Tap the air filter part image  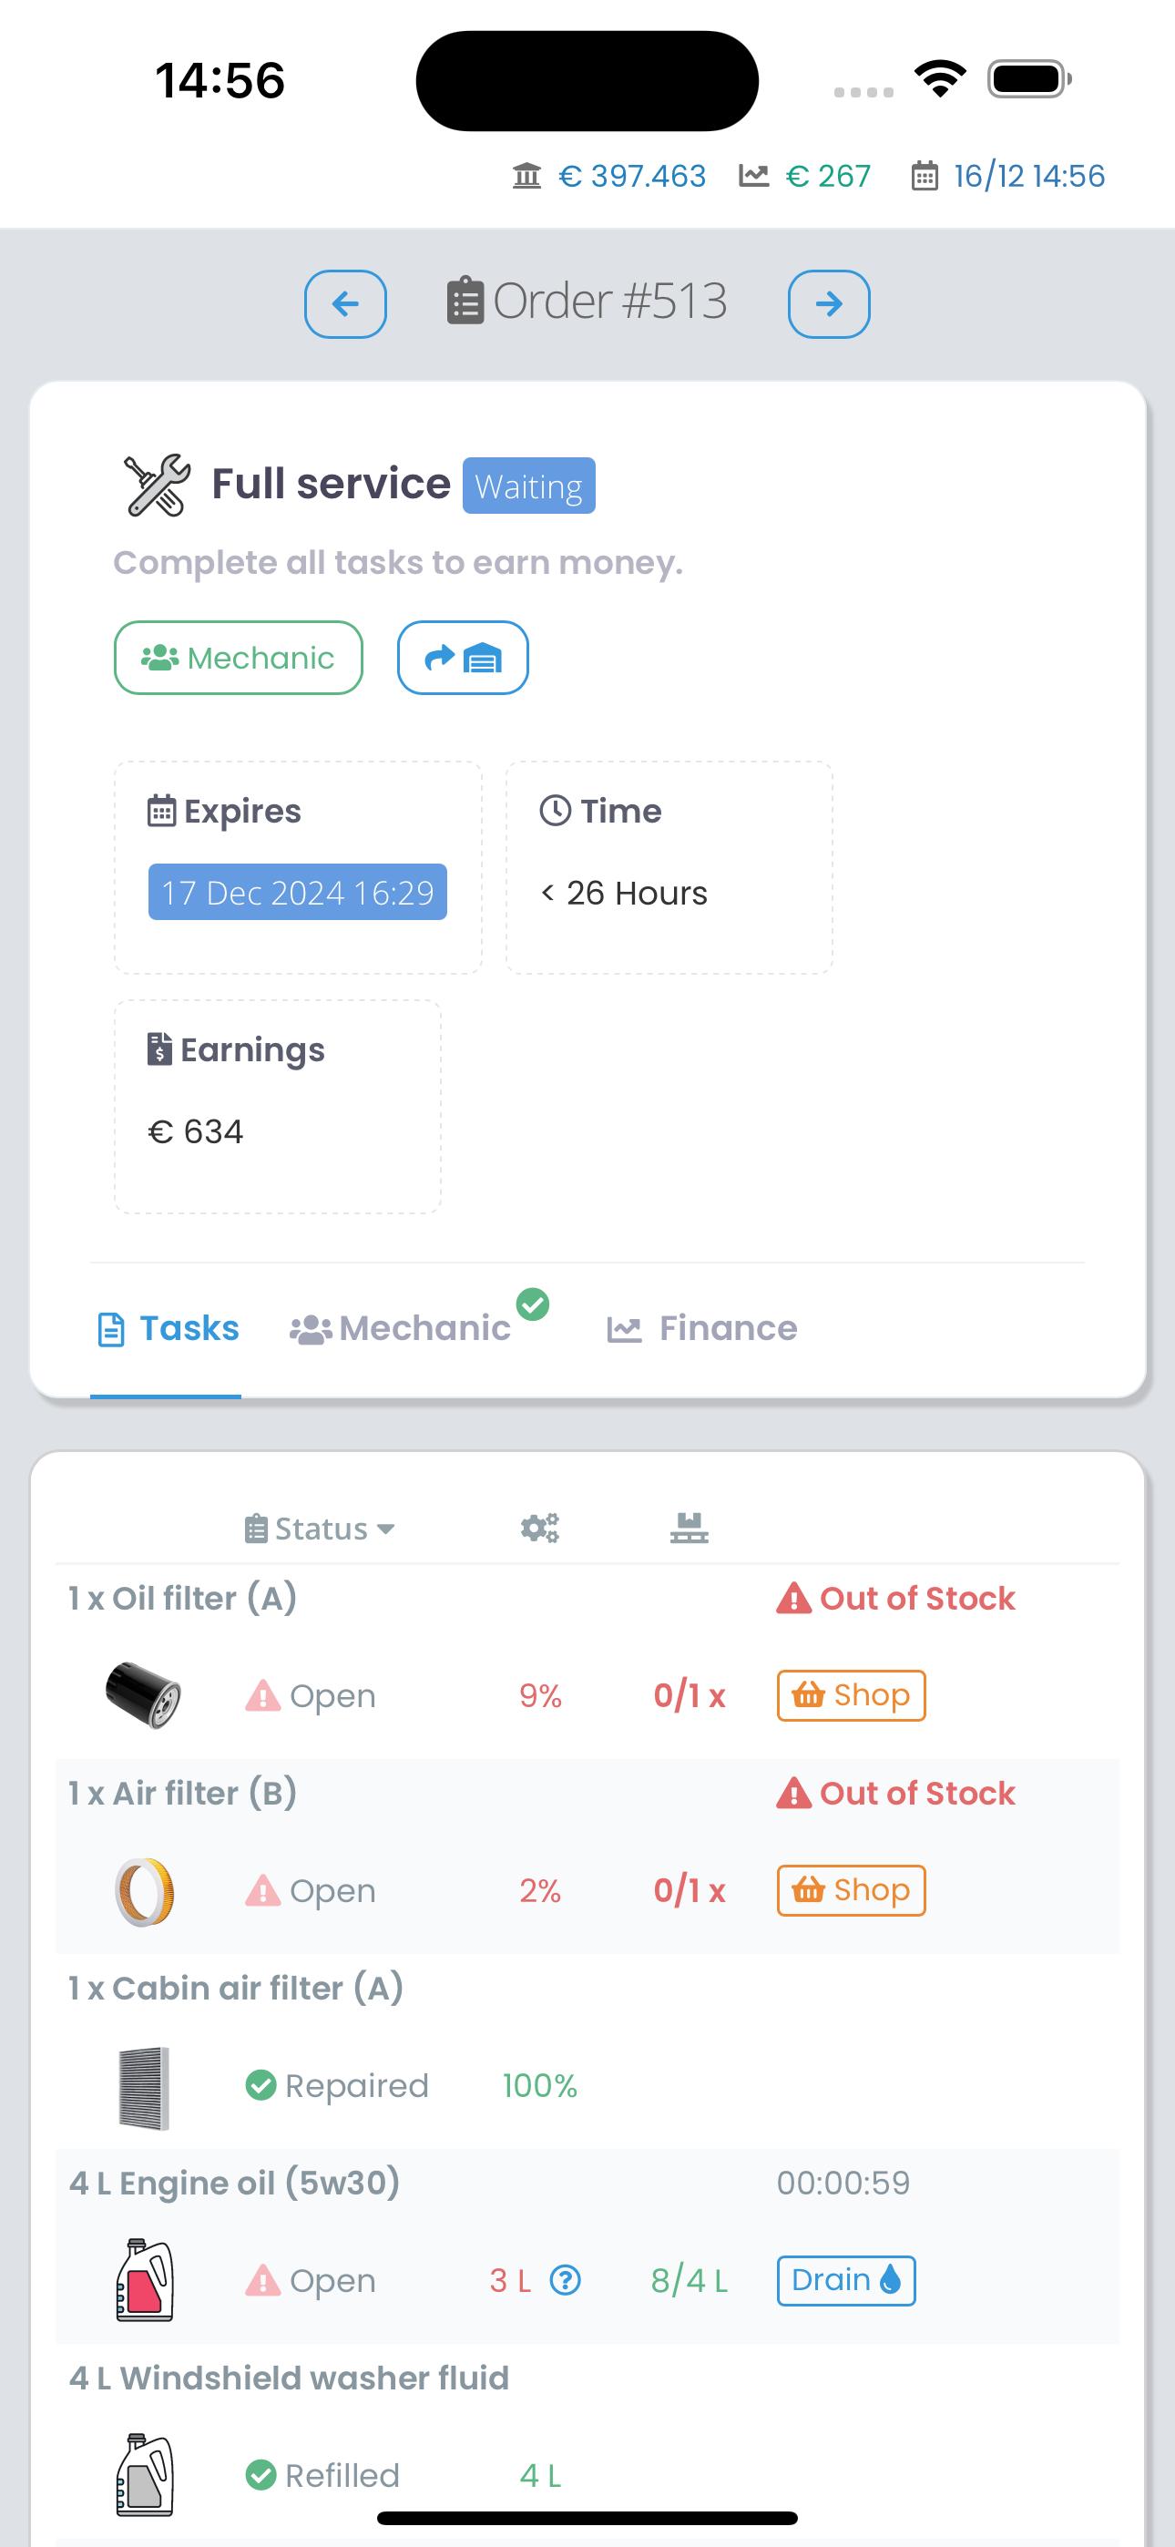145,1890
